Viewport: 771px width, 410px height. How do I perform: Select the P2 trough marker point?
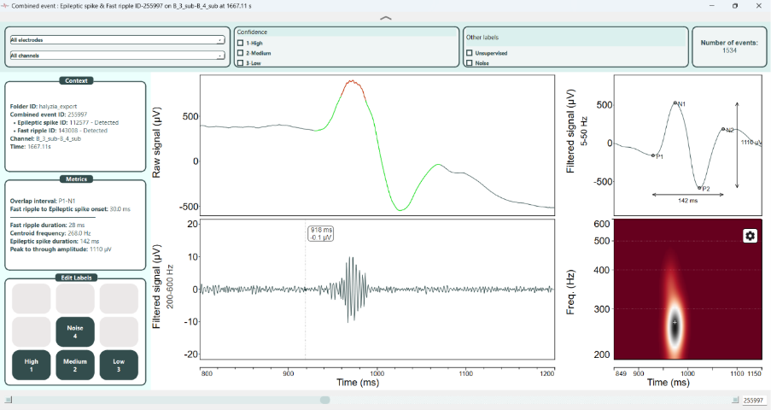[699, 188]
